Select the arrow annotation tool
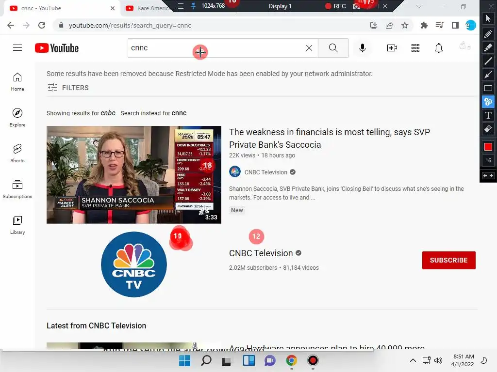Screen dimensions: 497x372 click(488, 74)
